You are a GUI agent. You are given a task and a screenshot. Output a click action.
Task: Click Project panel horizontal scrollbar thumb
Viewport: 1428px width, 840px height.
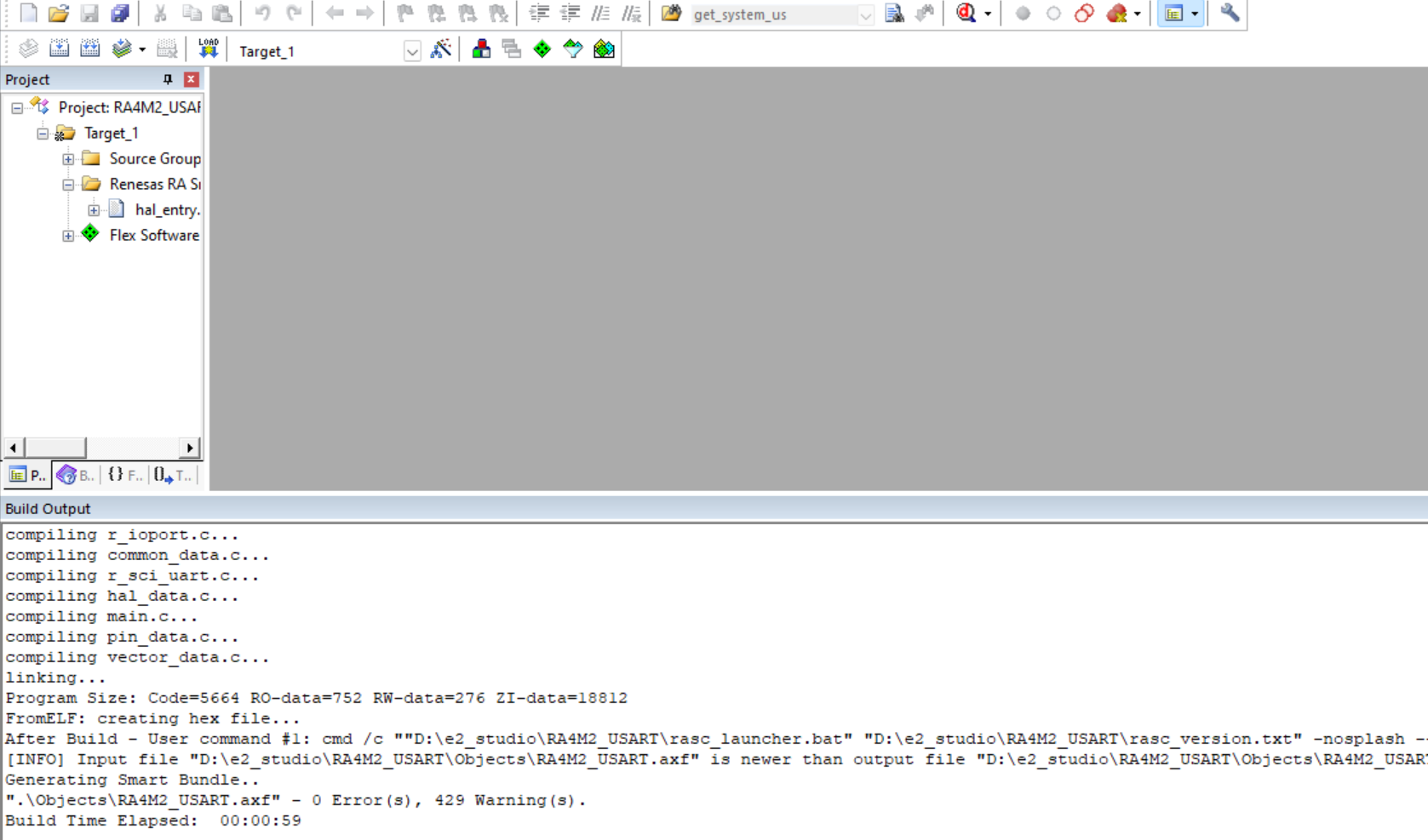[55, 448]
